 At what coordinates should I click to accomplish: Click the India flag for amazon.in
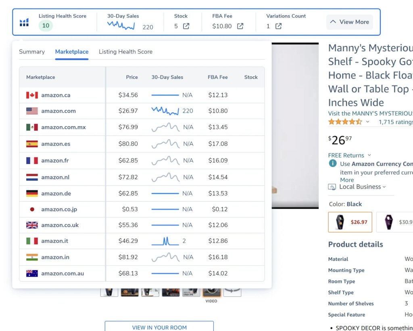pos(32,257)
